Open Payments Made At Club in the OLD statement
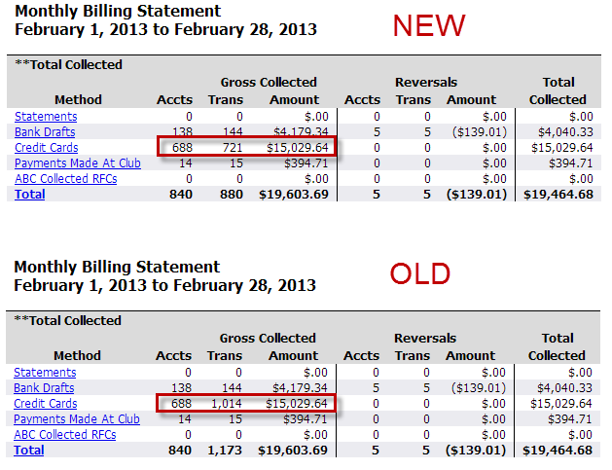 [x=77, y=419]
